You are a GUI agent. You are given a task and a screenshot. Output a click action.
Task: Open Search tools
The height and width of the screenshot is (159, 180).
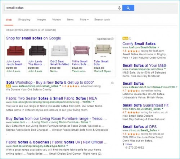tap(102, 19)
